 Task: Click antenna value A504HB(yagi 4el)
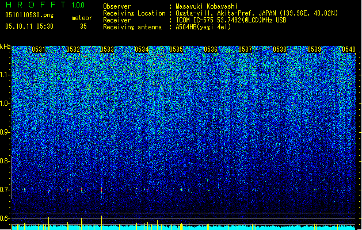[203, 27]
